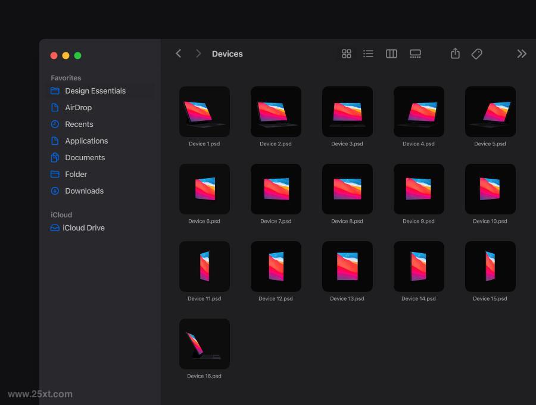The image size is (536, 405).
Task: Open Design Essentials in sidebar
Action: 95,91
